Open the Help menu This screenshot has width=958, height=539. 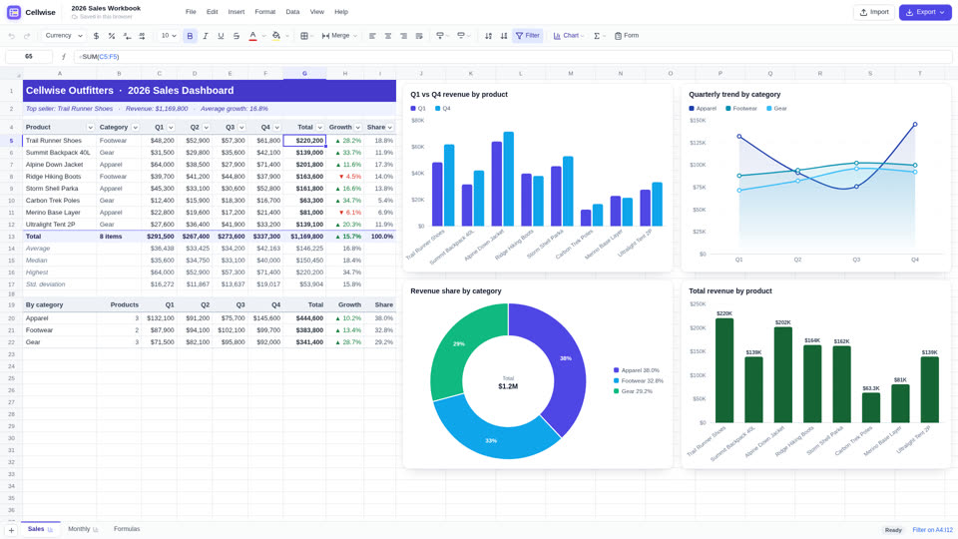[341, 12]
